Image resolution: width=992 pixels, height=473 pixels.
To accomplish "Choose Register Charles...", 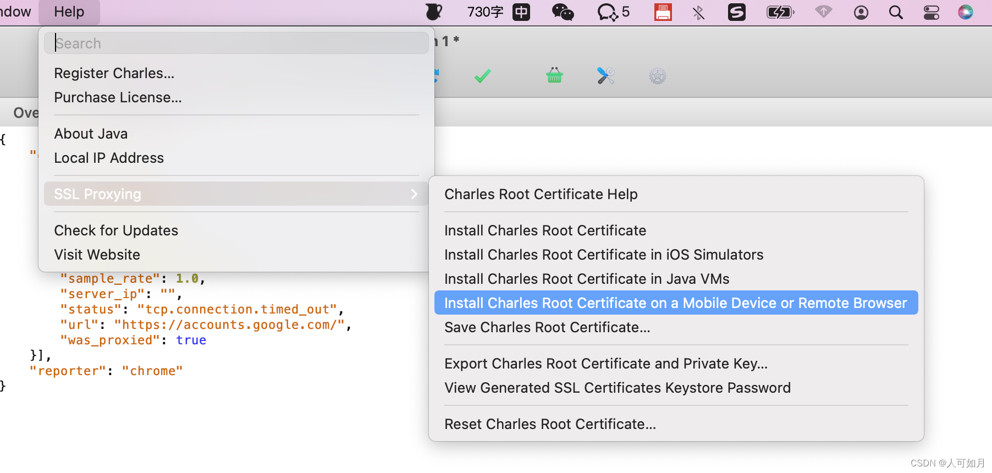I will (x=114, y=73).
